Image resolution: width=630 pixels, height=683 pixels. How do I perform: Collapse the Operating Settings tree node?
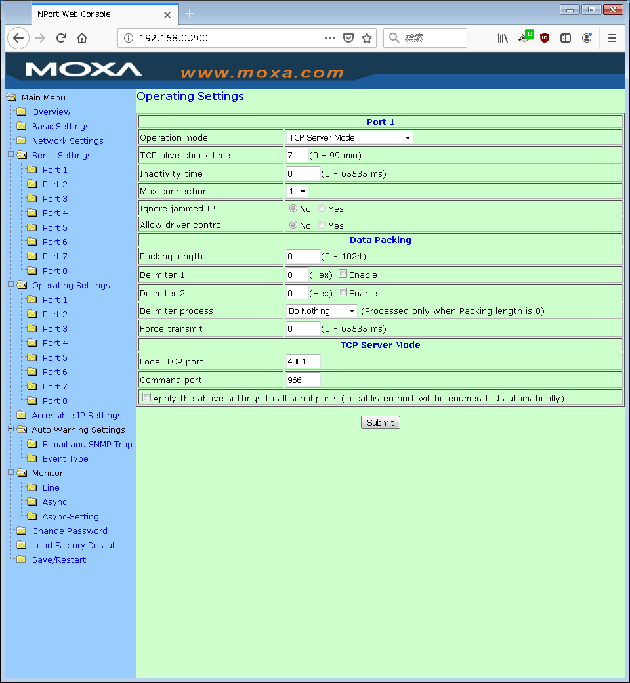coord(11,284)
